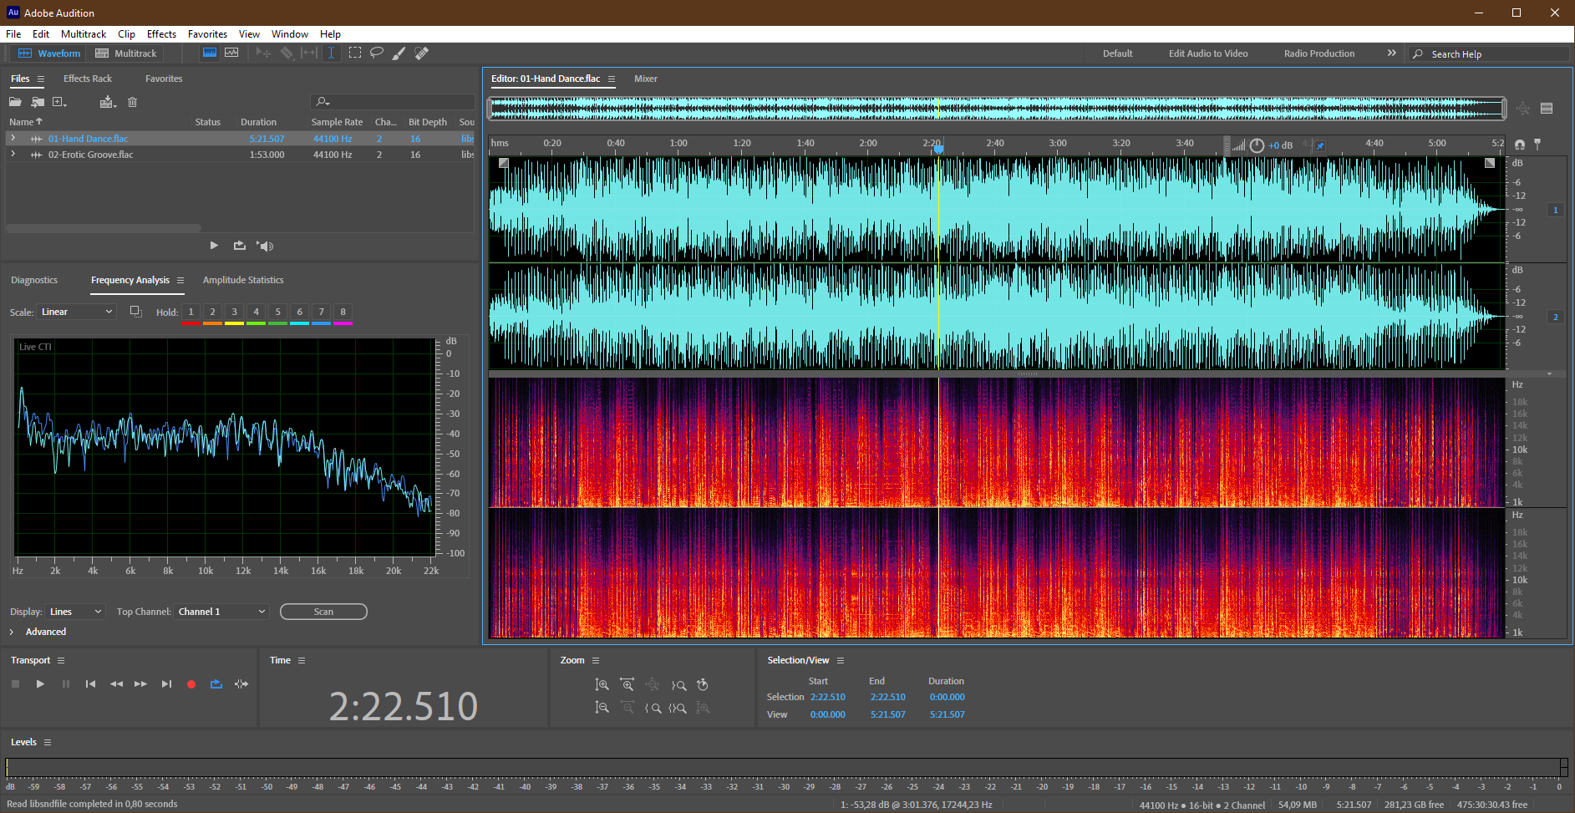
Task: Click the Import File icon
Action: 38,102
